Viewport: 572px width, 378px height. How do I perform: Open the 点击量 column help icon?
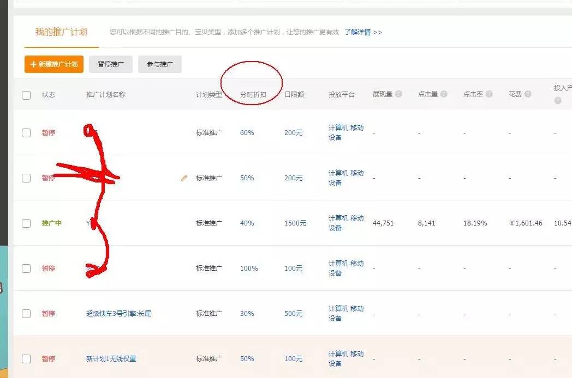pyautogui.click(x=443, y=94)
